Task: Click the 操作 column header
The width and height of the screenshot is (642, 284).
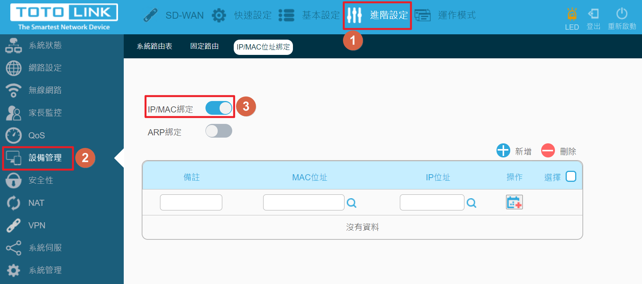Action: coord(514,177)
